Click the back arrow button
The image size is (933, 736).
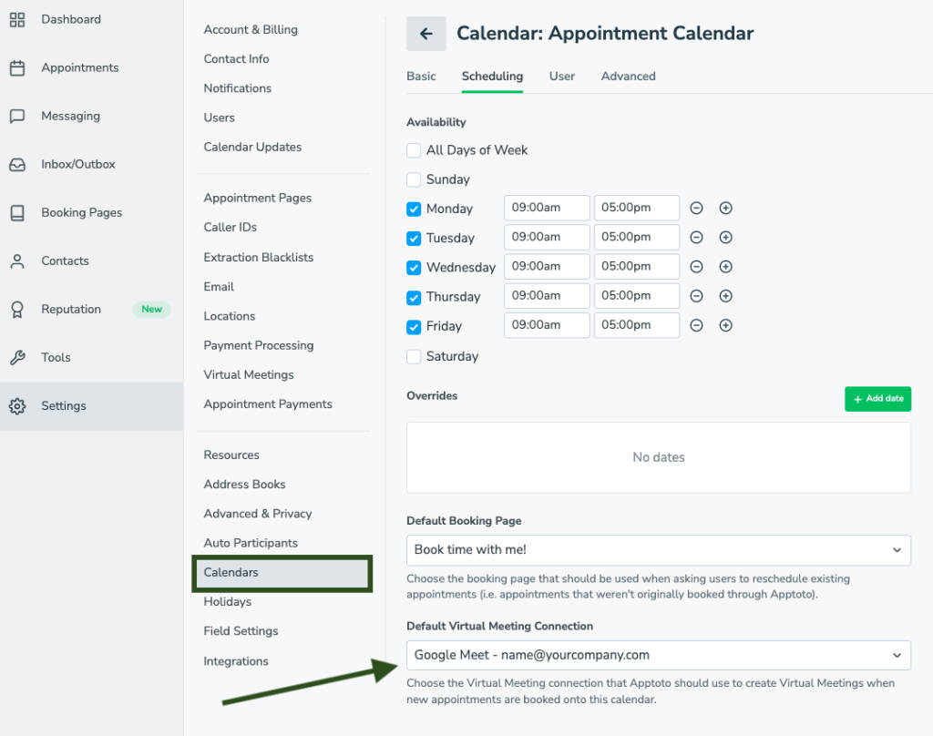[426, 34]
